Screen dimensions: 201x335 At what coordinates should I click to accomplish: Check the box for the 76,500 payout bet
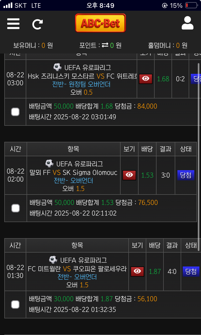tap(16, 208)
